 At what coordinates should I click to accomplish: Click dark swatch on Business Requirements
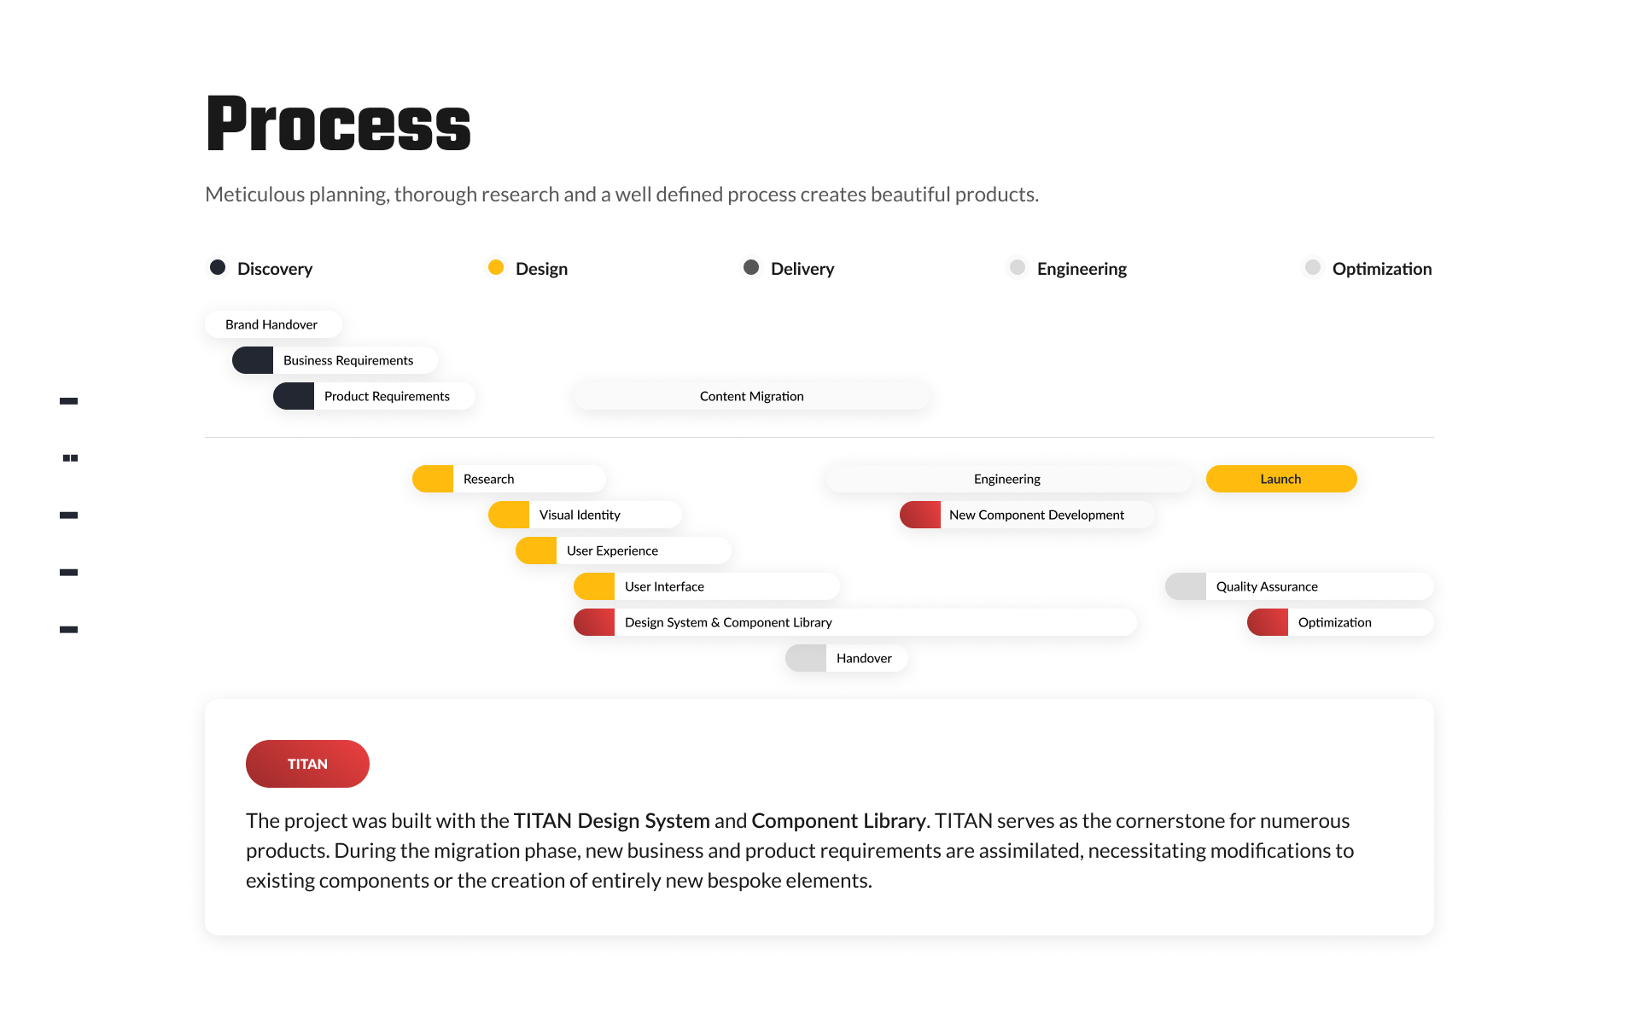click(253, 360)
